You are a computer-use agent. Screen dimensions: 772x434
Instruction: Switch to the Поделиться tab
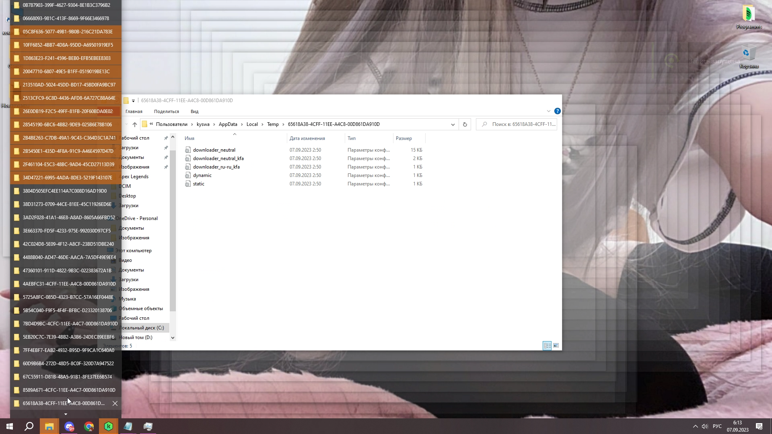pos(166,111)
